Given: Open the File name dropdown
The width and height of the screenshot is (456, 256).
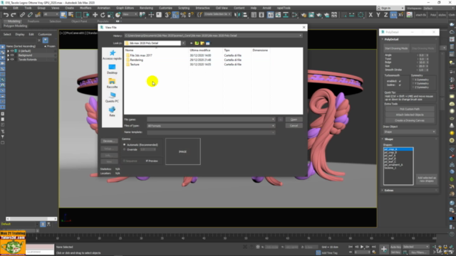Looking at the screenshot, I should click(273, 119).
